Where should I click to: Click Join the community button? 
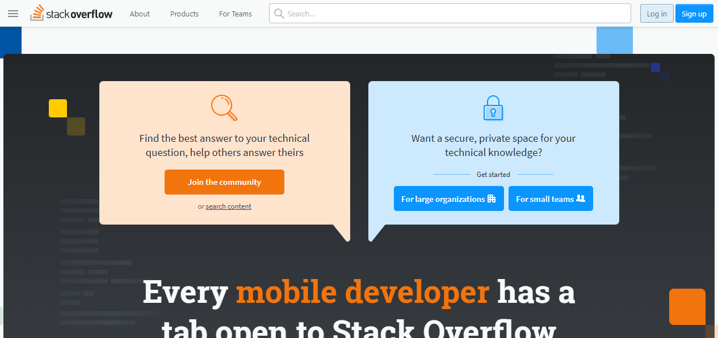(x=224, y=182)
